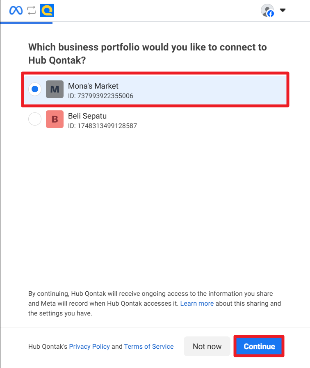The image size is (310, 368).
Task: Click the Qontak logo icon
Action: point(47,11)
